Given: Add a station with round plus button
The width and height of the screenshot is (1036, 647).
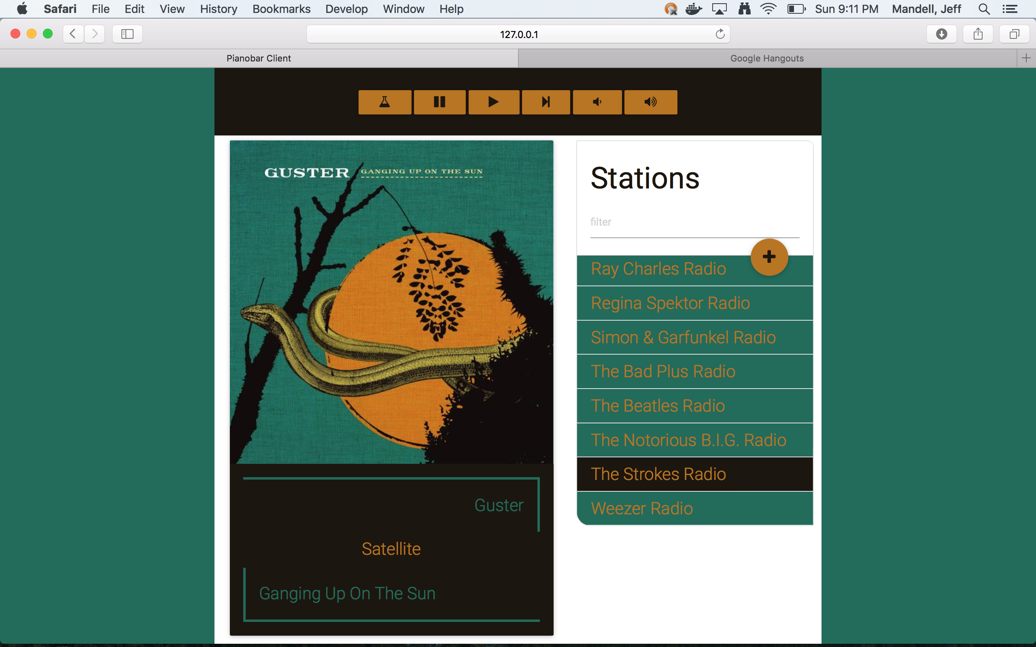Looking at the screenshot, I should [x=769, y=257].
